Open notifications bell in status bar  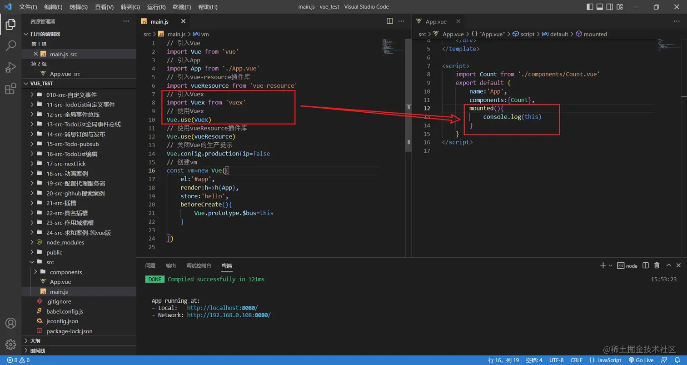pos(677,360)
